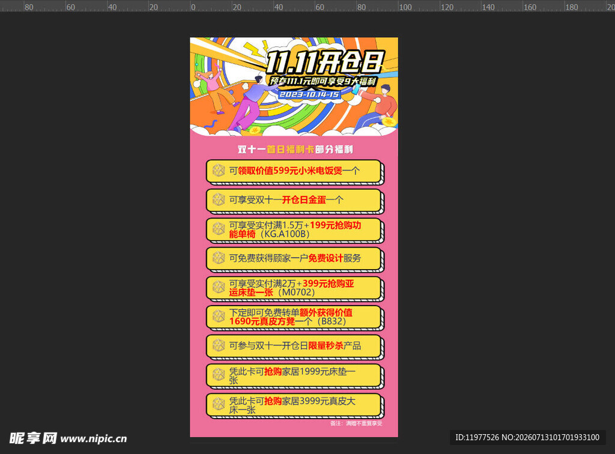Click the 备注:满赠不重复享受 note text
The width and height of the screenshot is (615, 454).
(x=356, y=423)
